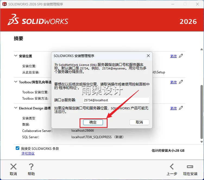Select the localhost\TEW_SQLEXPRESS SQL Server value

98,137
